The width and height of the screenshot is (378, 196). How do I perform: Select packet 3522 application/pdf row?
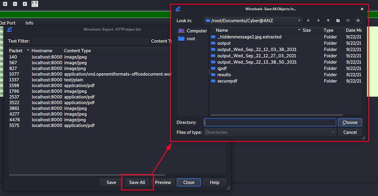90,102
